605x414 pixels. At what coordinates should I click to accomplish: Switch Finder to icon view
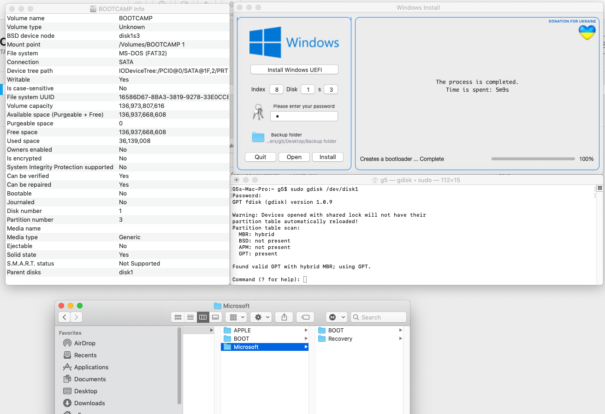point(178,317)
